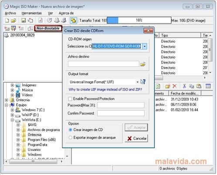The image size is (217, 175).
Task: Select the ProgramData folder in tree
Action: coord(37,145)
